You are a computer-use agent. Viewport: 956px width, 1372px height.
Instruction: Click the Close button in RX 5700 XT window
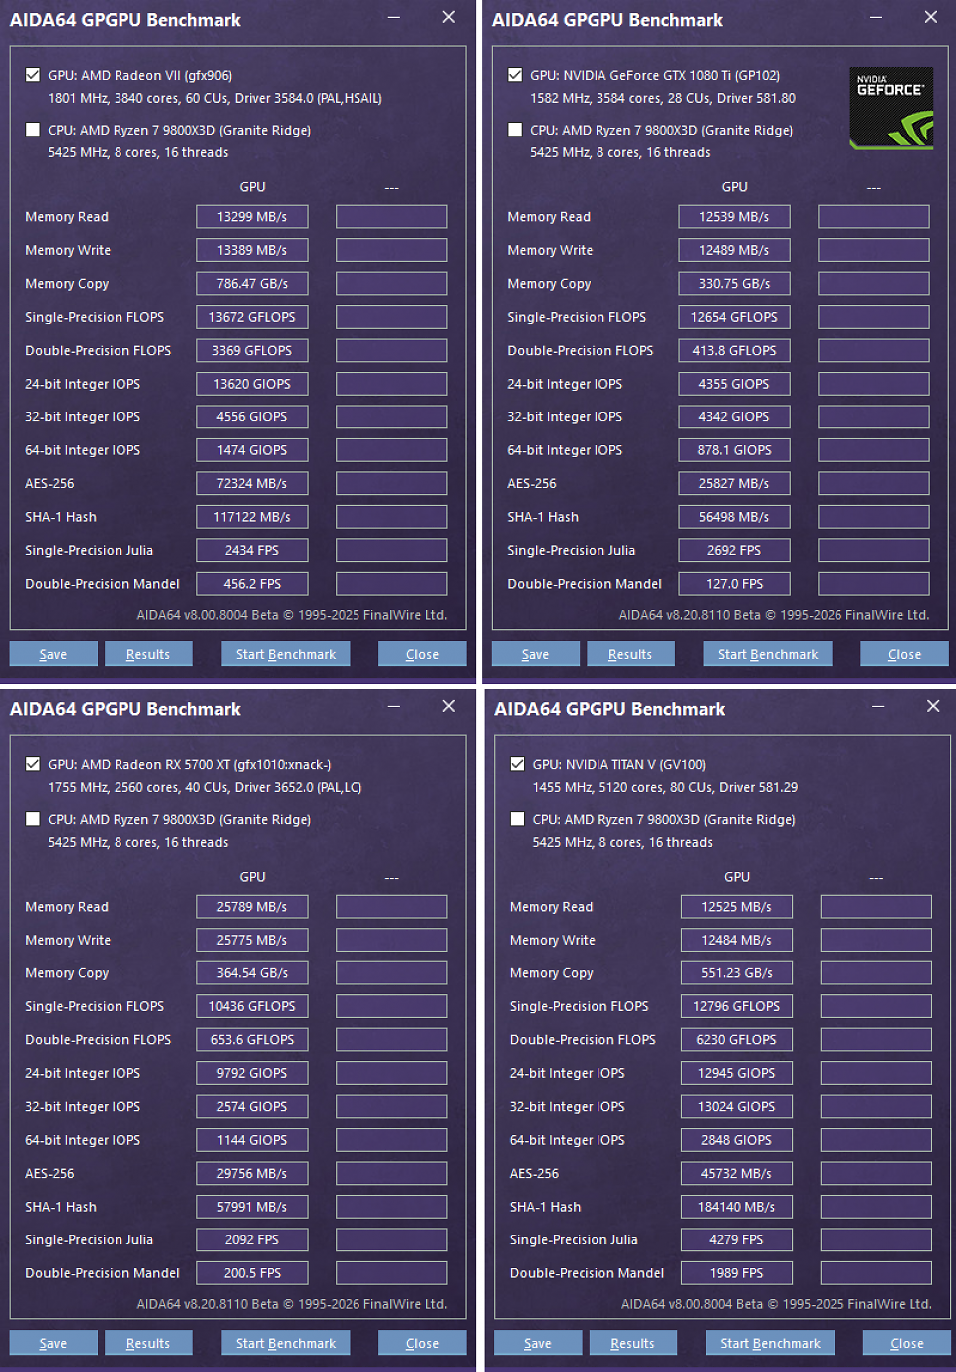click(x=422, y=1343)
